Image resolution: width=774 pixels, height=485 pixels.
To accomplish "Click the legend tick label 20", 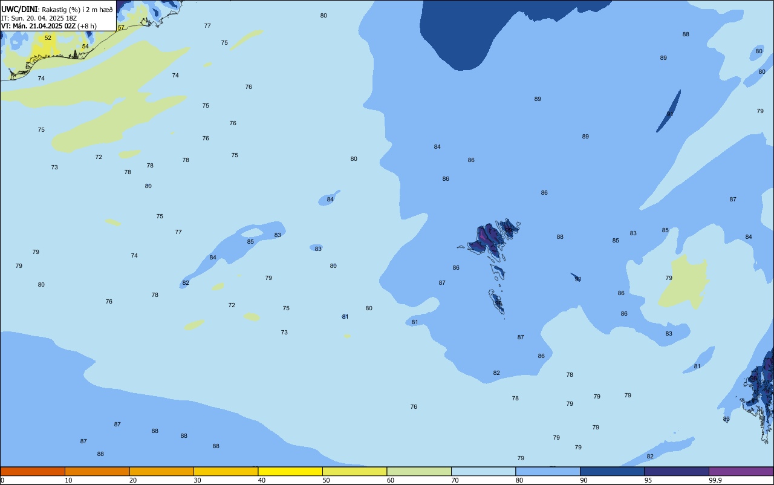I will pyautogui.click(x=133, y=480).
